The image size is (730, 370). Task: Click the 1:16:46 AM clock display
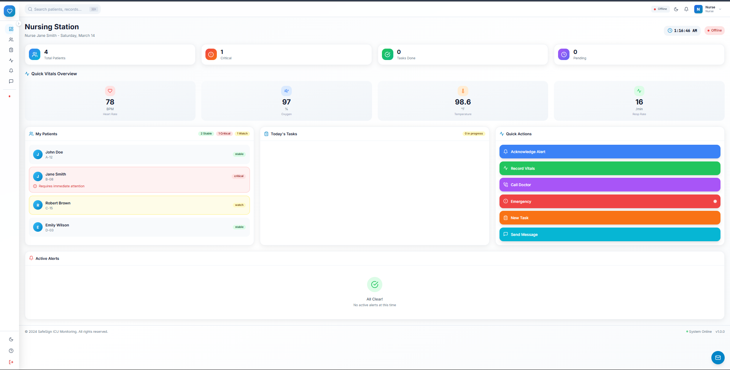coord(682,30)
